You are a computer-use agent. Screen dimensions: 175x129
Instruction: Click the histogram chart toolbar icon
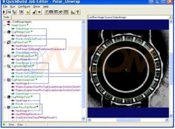point(72,12)
